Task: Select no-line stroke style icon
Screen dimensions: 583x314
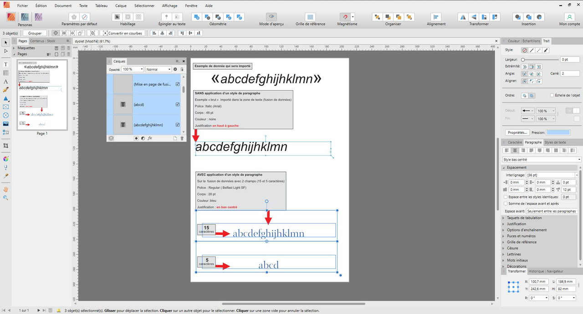Action: tap(525, 50)
